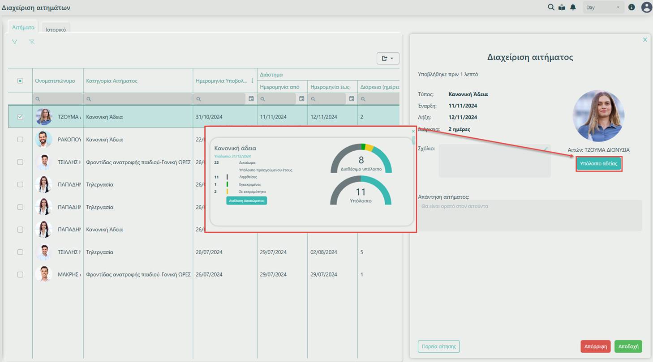Click the ΡΑΚΟΠΟΥ row's Κανονική Άδεια cell

coord(138,140)
